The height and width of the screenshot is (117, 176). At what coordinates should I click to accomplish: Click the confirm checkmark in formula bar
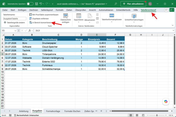coord(26,30)
